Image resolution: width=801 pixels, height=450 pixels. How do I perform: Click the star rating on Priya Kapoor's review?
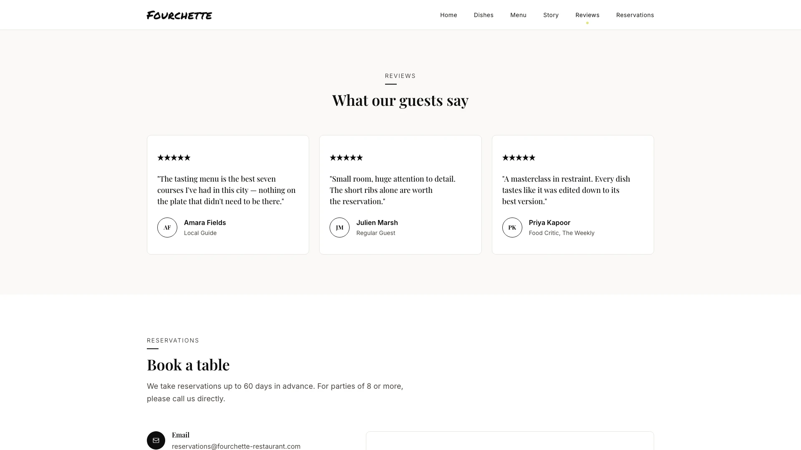(519, 157)
